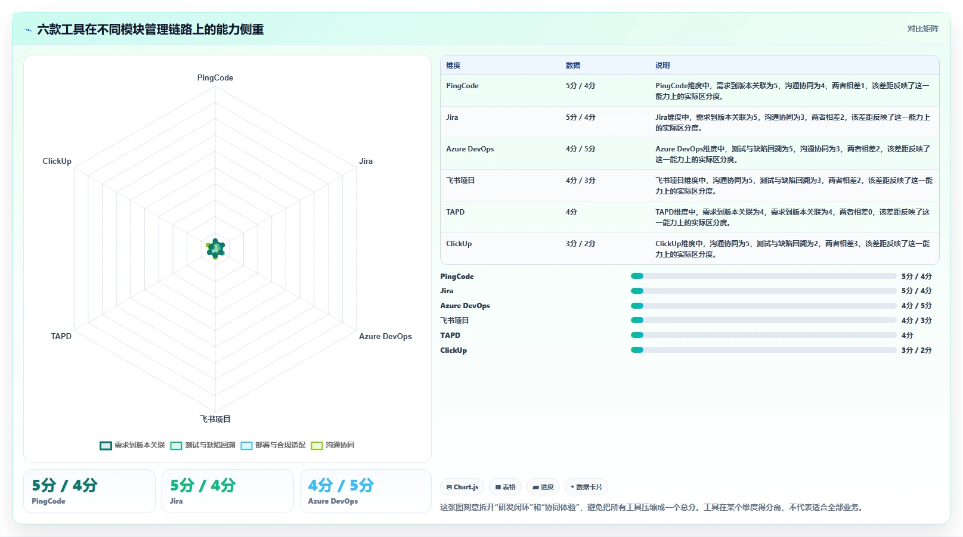Click the 飞书项目 label in the progress list
The image size is (963, 537).
click(x=454, y=321)
